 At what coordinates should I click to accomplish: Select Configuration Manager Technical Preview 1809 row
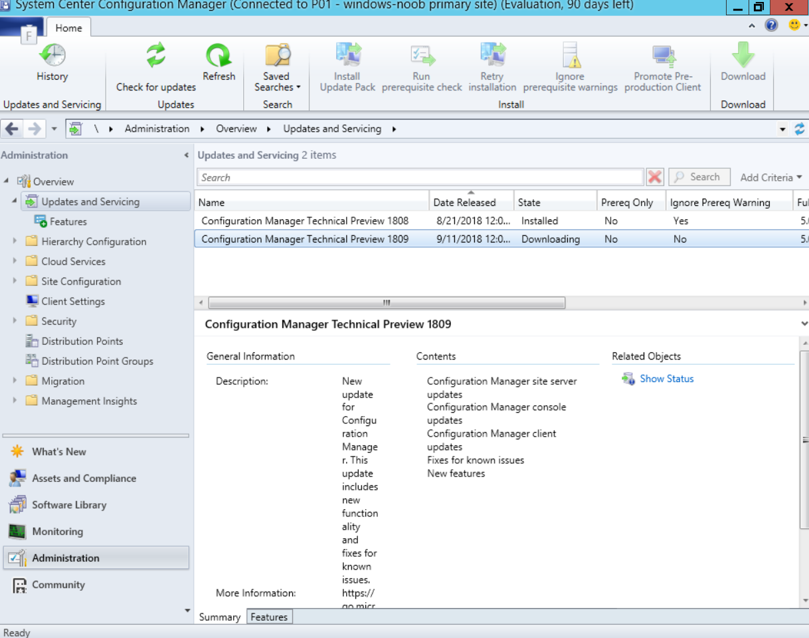(501, 239)
